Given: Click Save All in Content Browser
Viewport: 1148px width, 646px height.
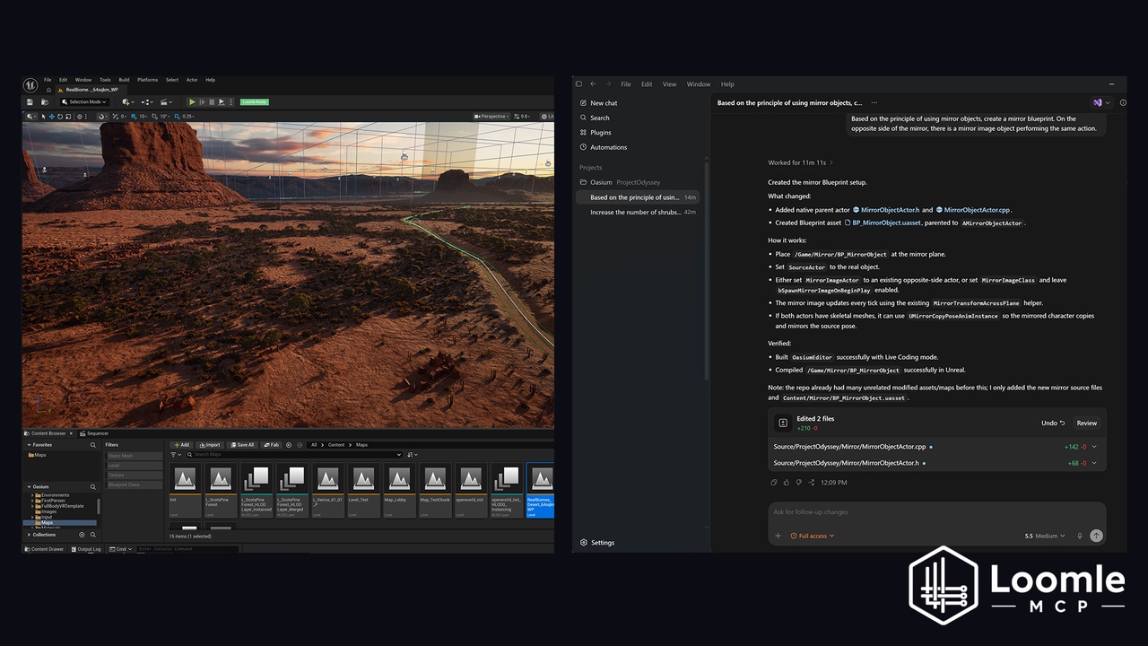Looking at the screenshot, I should click(241, 445).
